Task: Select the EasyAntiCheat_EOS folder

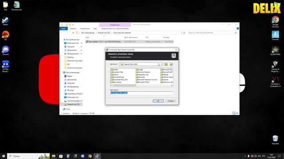Action: [119, 79]
